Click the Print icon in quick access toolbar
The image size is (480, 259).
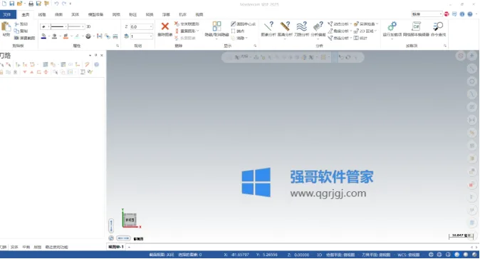tap(31, 4)
